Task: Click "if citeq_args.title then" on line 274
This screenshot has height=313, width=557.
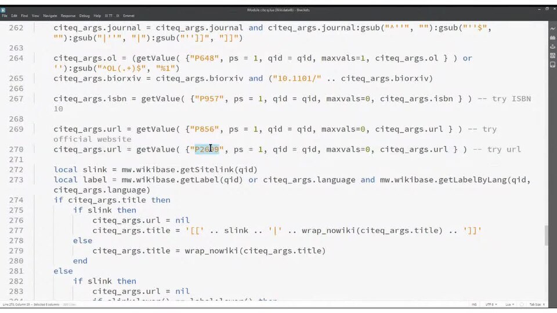Action: point(112,200)
